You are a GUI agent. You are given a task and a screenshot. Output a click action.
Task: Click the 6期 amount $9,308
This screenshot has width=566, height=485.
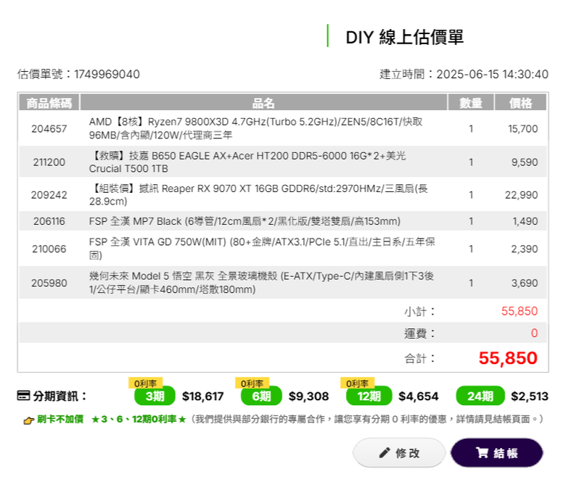308,397
